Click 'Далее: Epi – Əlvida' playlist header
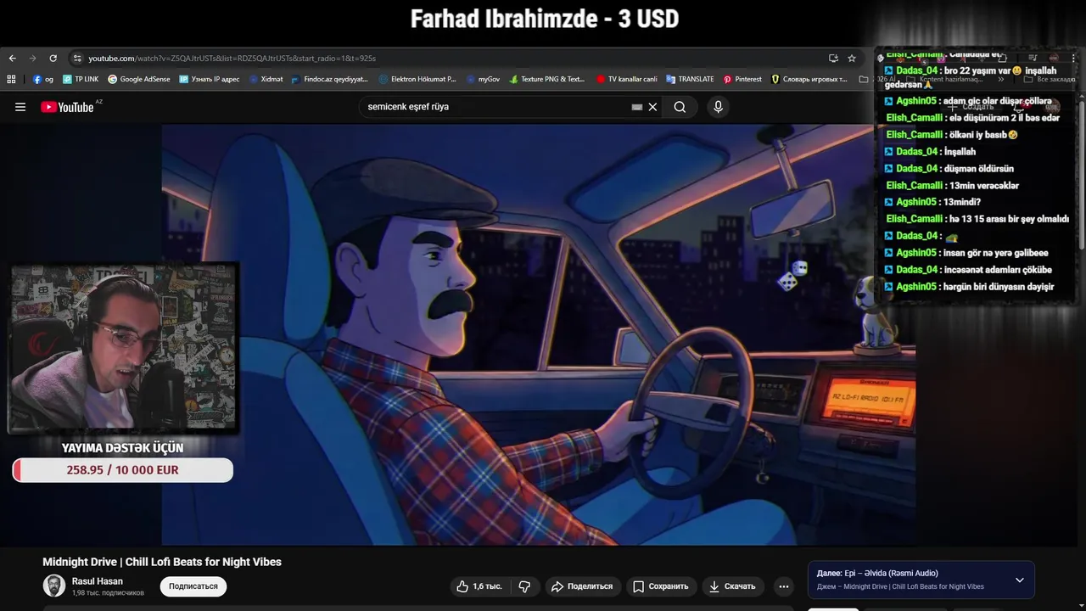Viewport: 1086px width, 611px height. [877, 573]
